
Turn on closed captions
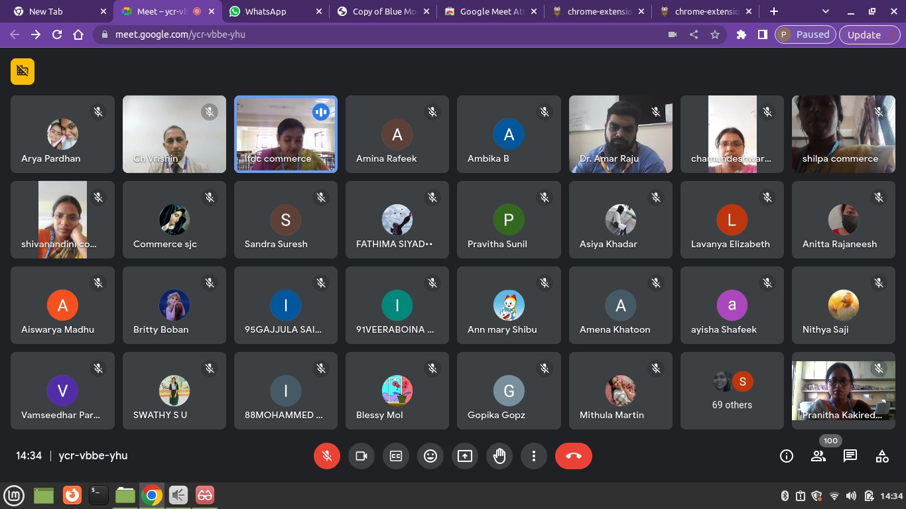click(396, 456)
